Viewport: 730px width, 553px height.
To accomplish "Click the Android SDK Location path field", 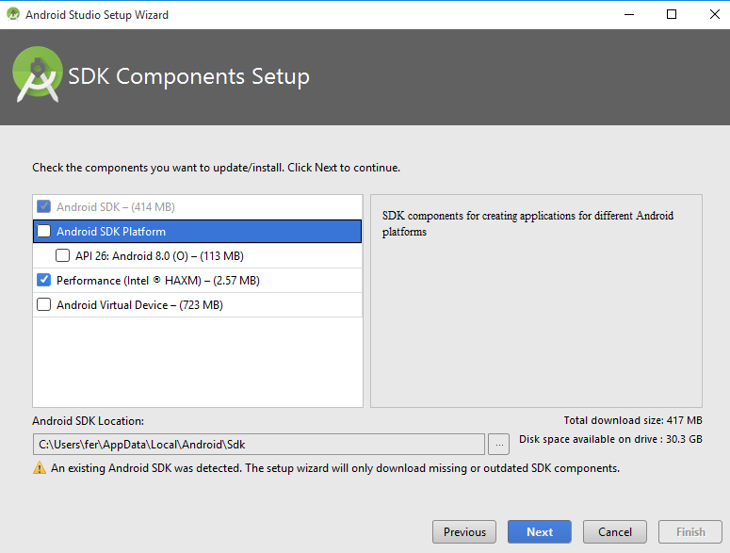I will [x=259, y=445].
